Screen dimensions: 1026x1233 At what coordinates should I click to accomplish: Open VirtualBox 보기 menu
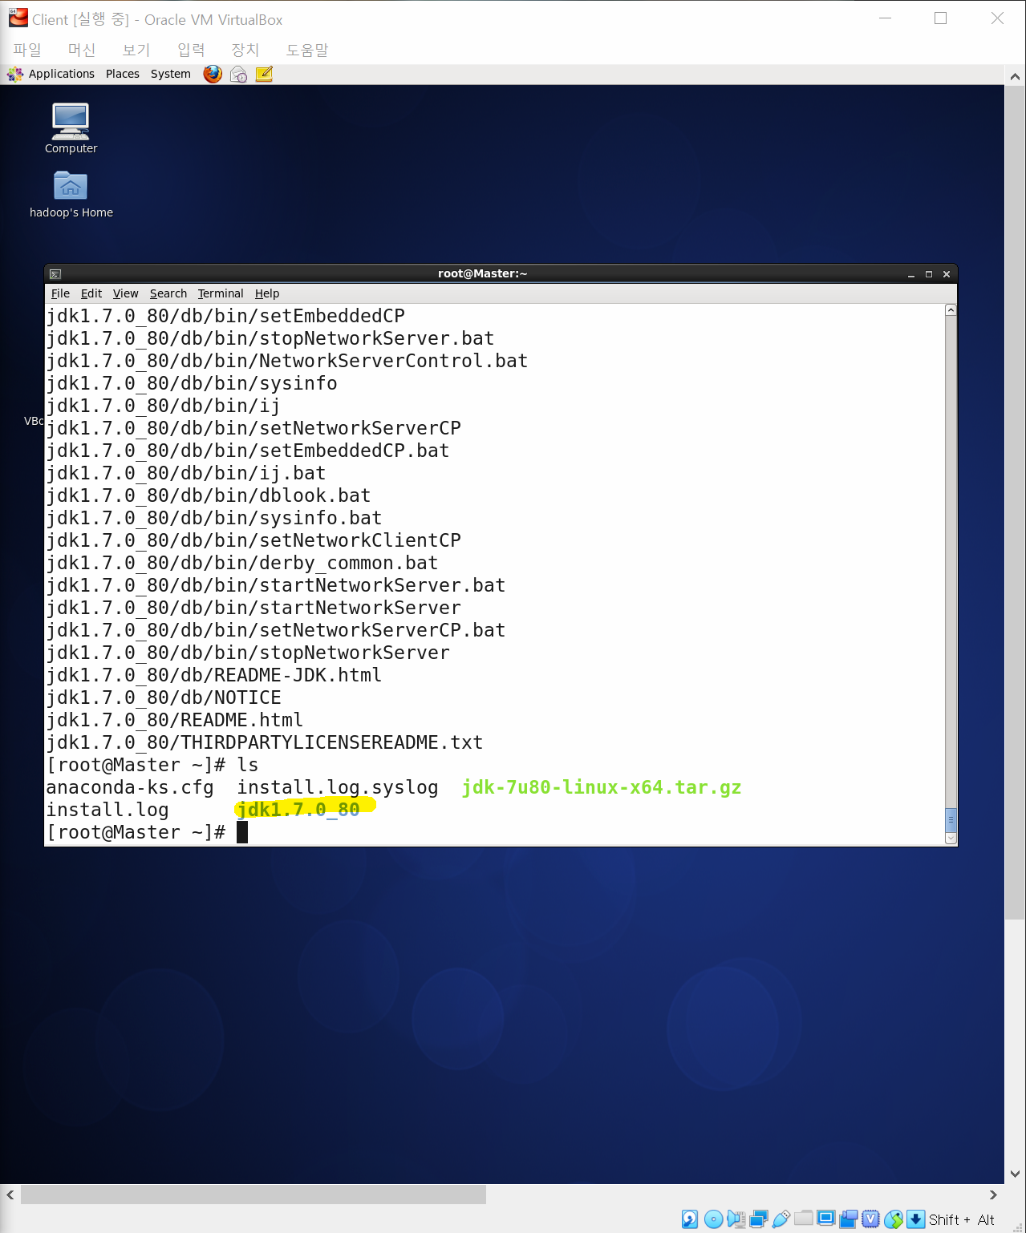tap(136, 50)
